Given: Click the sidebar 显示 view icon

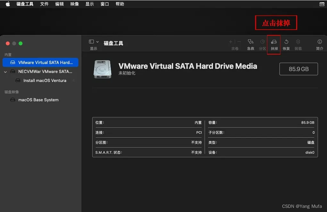Looking at the screenshot, I should click(x=91, y=42).
